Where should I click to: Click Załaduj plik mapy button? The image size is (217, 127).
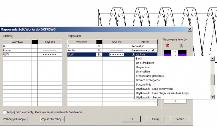[x=15, y=119]
